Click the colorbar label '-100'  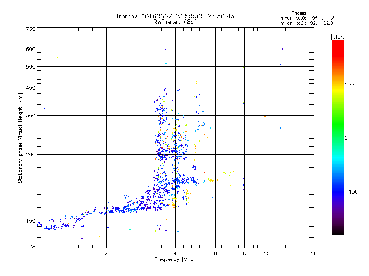pos(351,192)
